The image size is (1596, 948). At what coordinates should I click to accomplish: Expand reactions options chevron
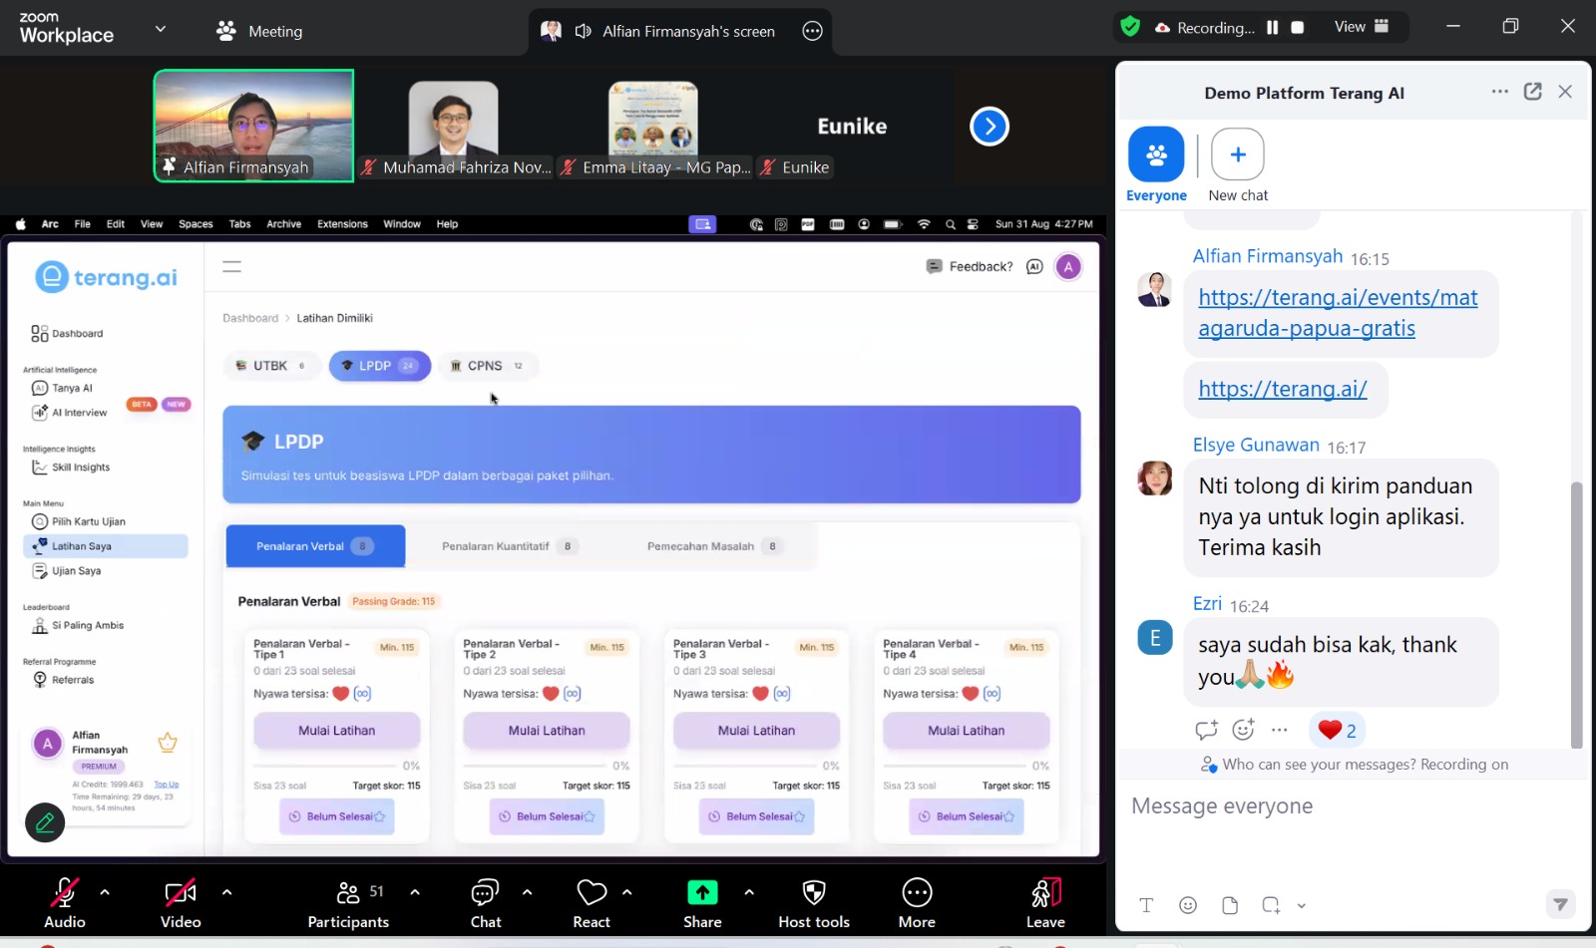tap(627, 892)
